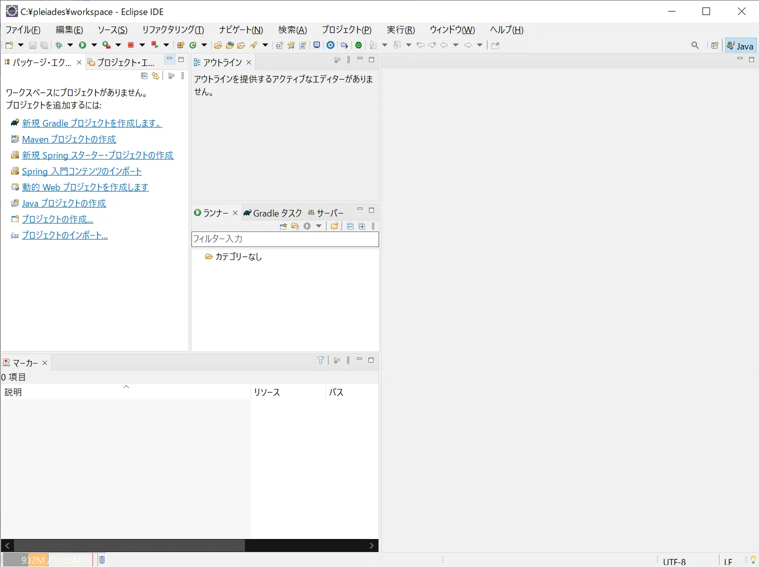Viewport: 759px width, 567px height.
Task: Toggle focus on active task in マーカー view
Action: pyautogui.click(x=336, y=360)
